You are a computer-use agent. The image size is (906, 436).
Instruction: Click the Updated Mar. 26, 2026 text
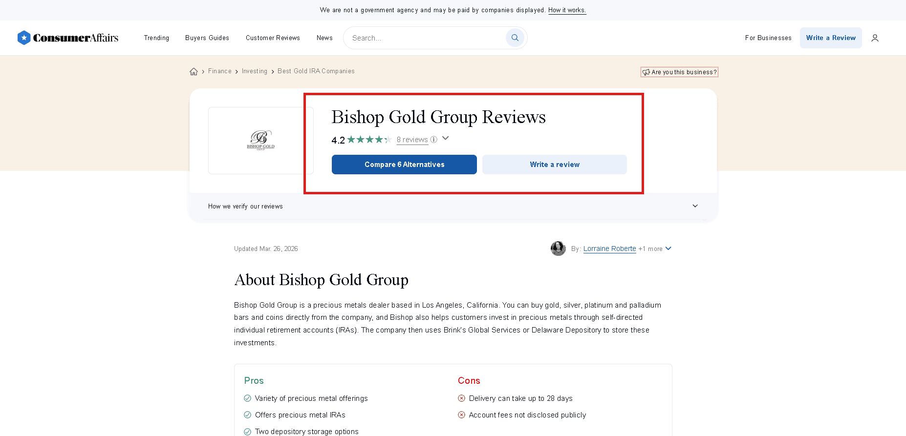click(266, 249)
